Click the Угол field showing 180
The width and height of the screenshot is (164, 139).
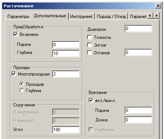pyautogui.click(x=66, y=129)
